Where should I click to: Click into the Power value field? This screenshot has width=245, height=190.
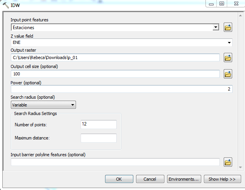pyautogui.click(x=121, y=89)
